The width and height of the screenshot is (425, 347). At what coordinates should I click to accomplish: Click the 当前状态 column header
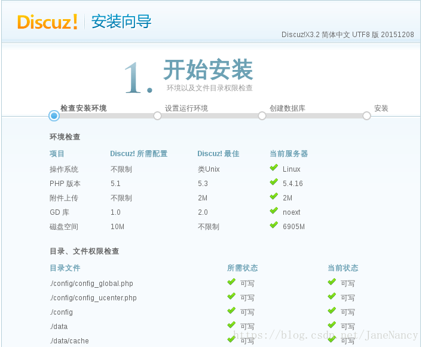coord(343,268)
